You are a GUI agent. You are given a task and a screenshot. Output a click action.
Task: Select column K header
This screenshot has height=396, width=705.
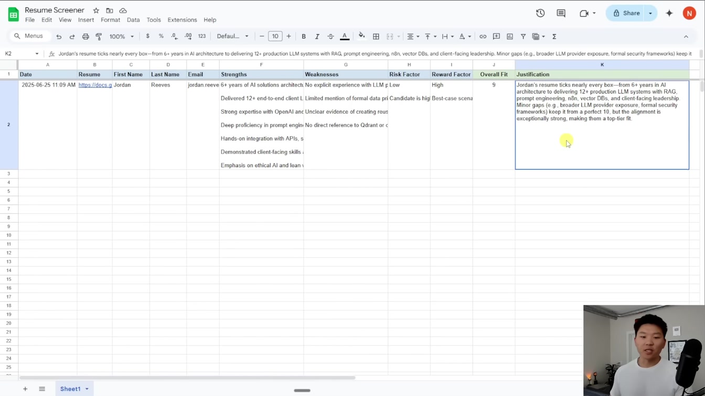tap(602, 64)
